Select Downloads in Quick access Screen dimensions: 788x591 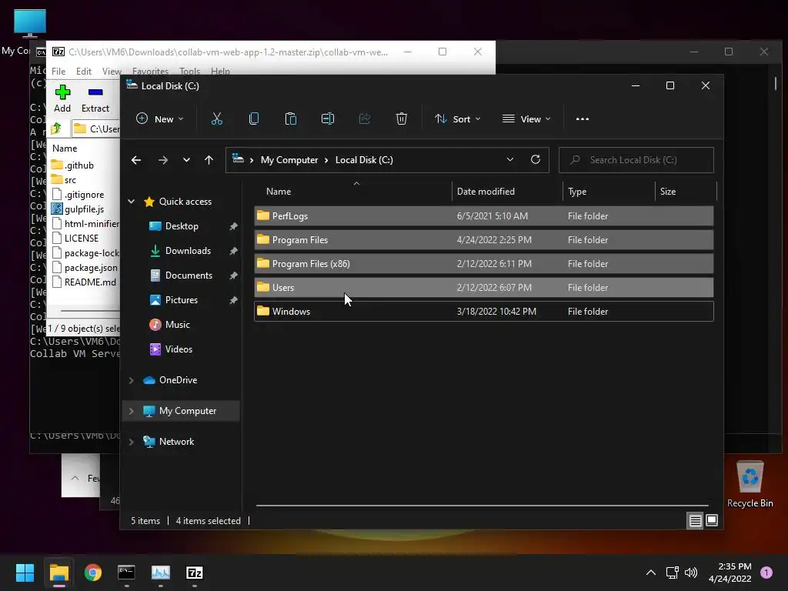click(188, 251)
